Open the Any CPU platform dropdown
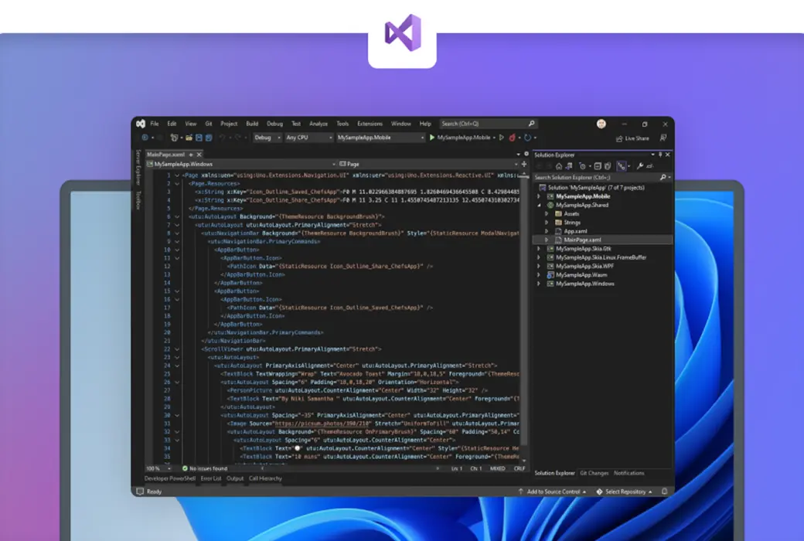Image resolution: width=804 pixels, height=541 pixels. (x=309, y=138)
